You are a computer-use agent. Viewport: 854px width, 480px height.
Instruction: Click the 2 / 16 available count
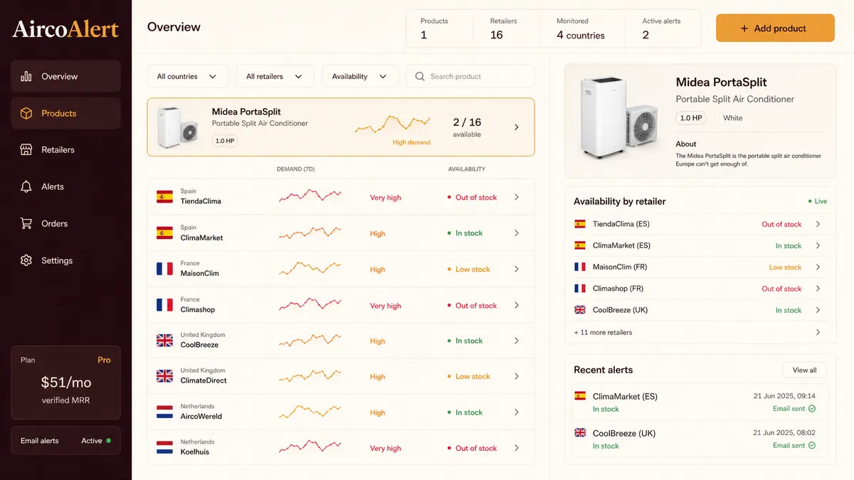click(x=467, y=127)
